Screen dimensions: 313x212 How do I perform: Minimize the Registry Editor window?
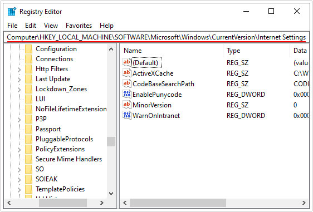pos(246,11)
